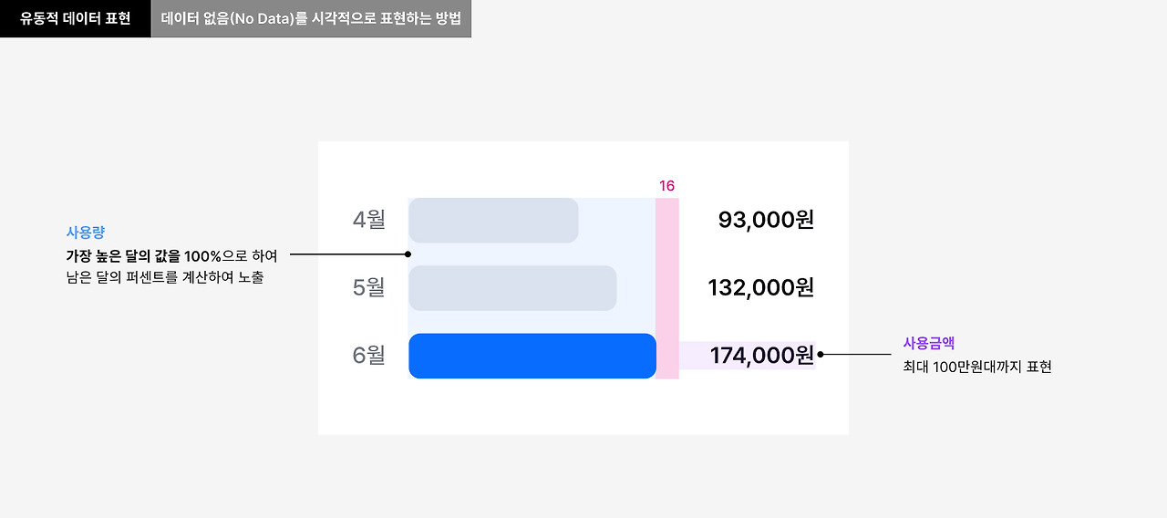
Task: Click the pink 16 spacing value
Action: (x=667, y=186)
